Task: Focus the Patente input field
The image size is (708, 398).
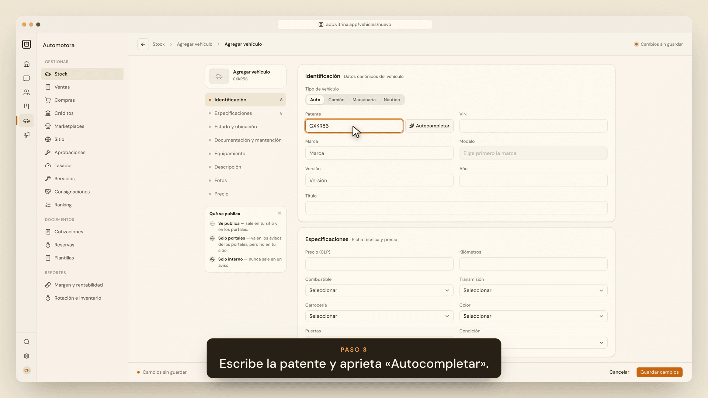Action: pyautogui.click(x=354, y=126)
